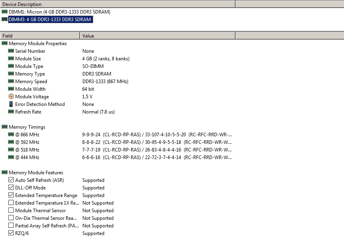Click the Refresh Rate row icon
Image resolution: width=344 pixels, height=237 pixels.
click(x=11, y=112)
